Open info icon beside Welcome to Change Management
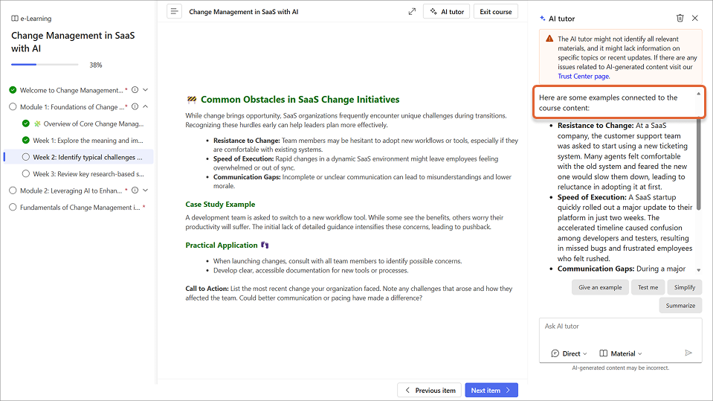Image resolution: width=713 pixels, height=401 pixels. click(x=135, y=90)
